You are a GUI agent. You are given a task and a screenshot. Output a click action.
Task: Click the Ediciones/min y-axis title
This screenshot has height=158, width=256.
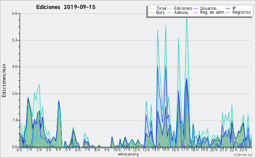[x=4, y=80]
